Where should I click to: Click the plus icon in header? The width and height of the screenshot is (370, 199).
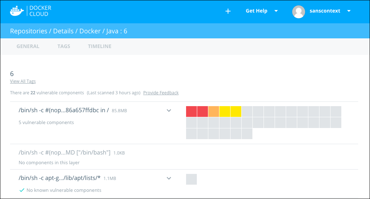click(x=228, y=11)
